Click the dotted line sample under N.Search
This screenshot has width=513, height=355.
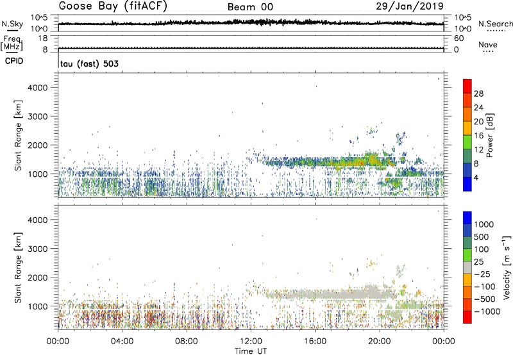[496, 31]
